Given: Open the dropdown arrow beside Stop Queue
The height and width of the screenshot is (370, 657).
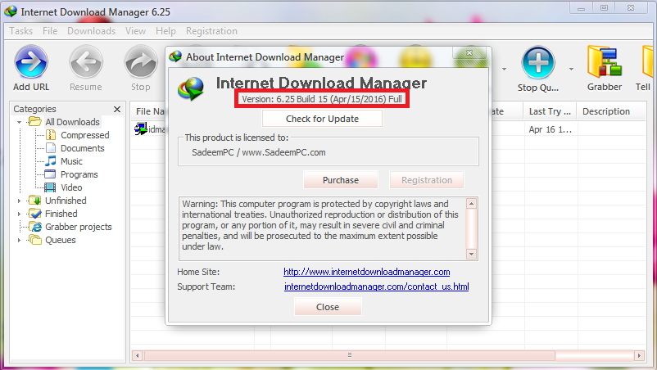Looking at the screenshot, I should pos(571,69).
